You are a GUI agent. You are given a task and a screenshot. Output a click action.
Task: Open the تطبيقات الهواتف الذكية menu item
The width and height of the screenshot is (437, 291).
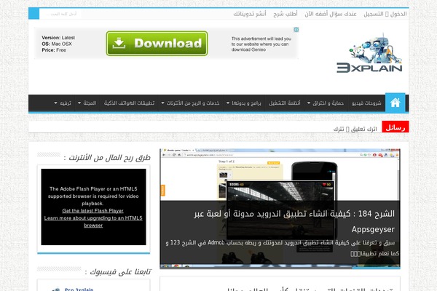point(129,103)
